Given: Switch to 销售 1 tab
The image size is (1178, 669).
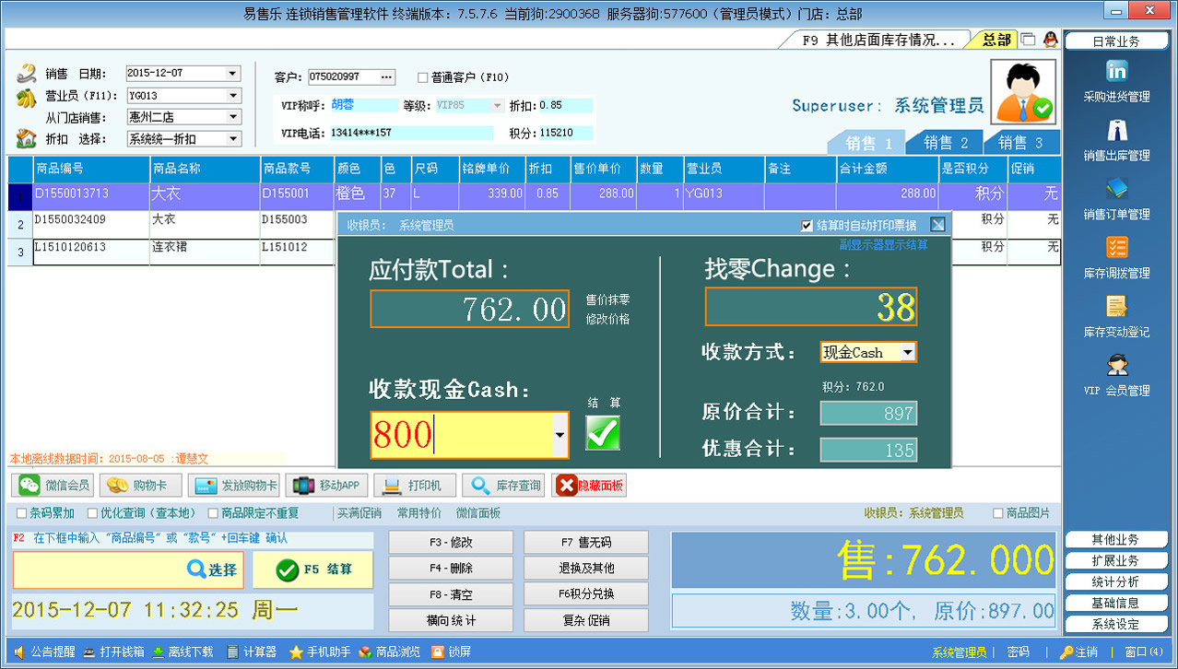Looking at the screenshot, I should pyautogui.click(x=869, y=143).
